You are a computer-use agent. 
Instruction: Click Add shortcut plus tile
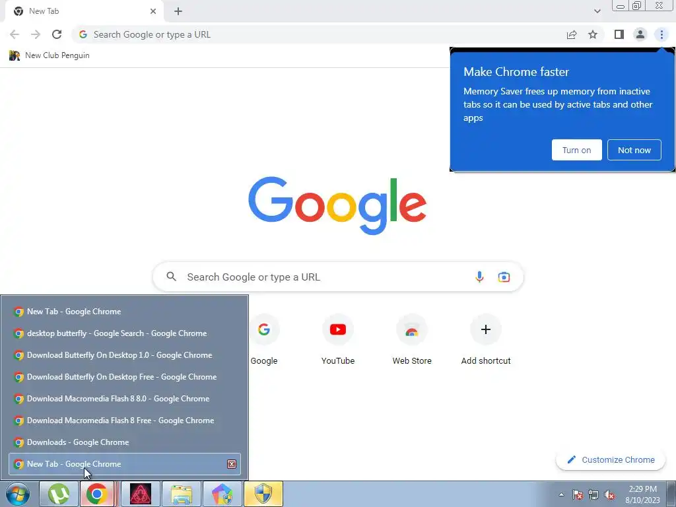486,339
